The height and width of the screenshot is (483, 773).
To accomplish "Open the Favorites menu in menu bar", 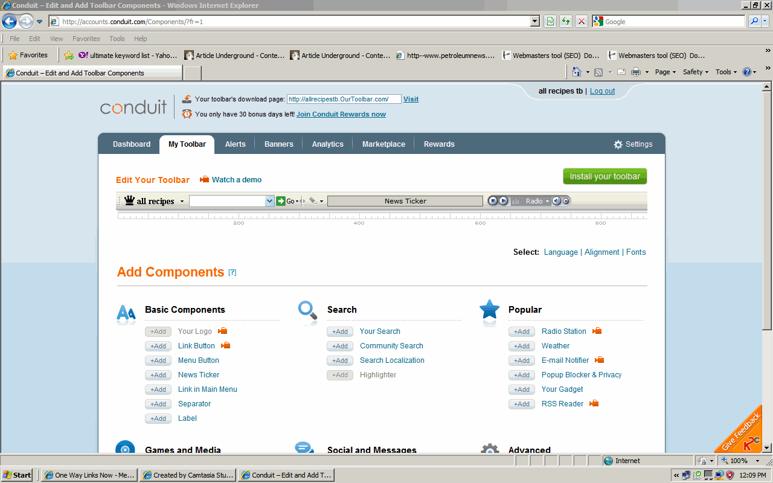I will coord(86,39).
